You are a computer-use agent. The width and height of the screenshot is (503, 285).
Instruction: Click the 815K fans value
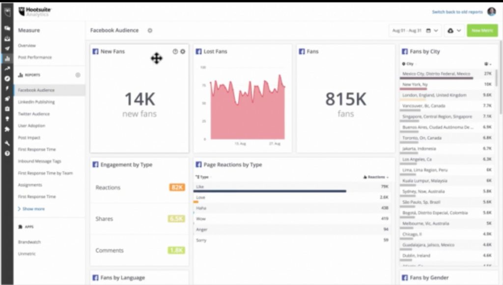(345, 99)
